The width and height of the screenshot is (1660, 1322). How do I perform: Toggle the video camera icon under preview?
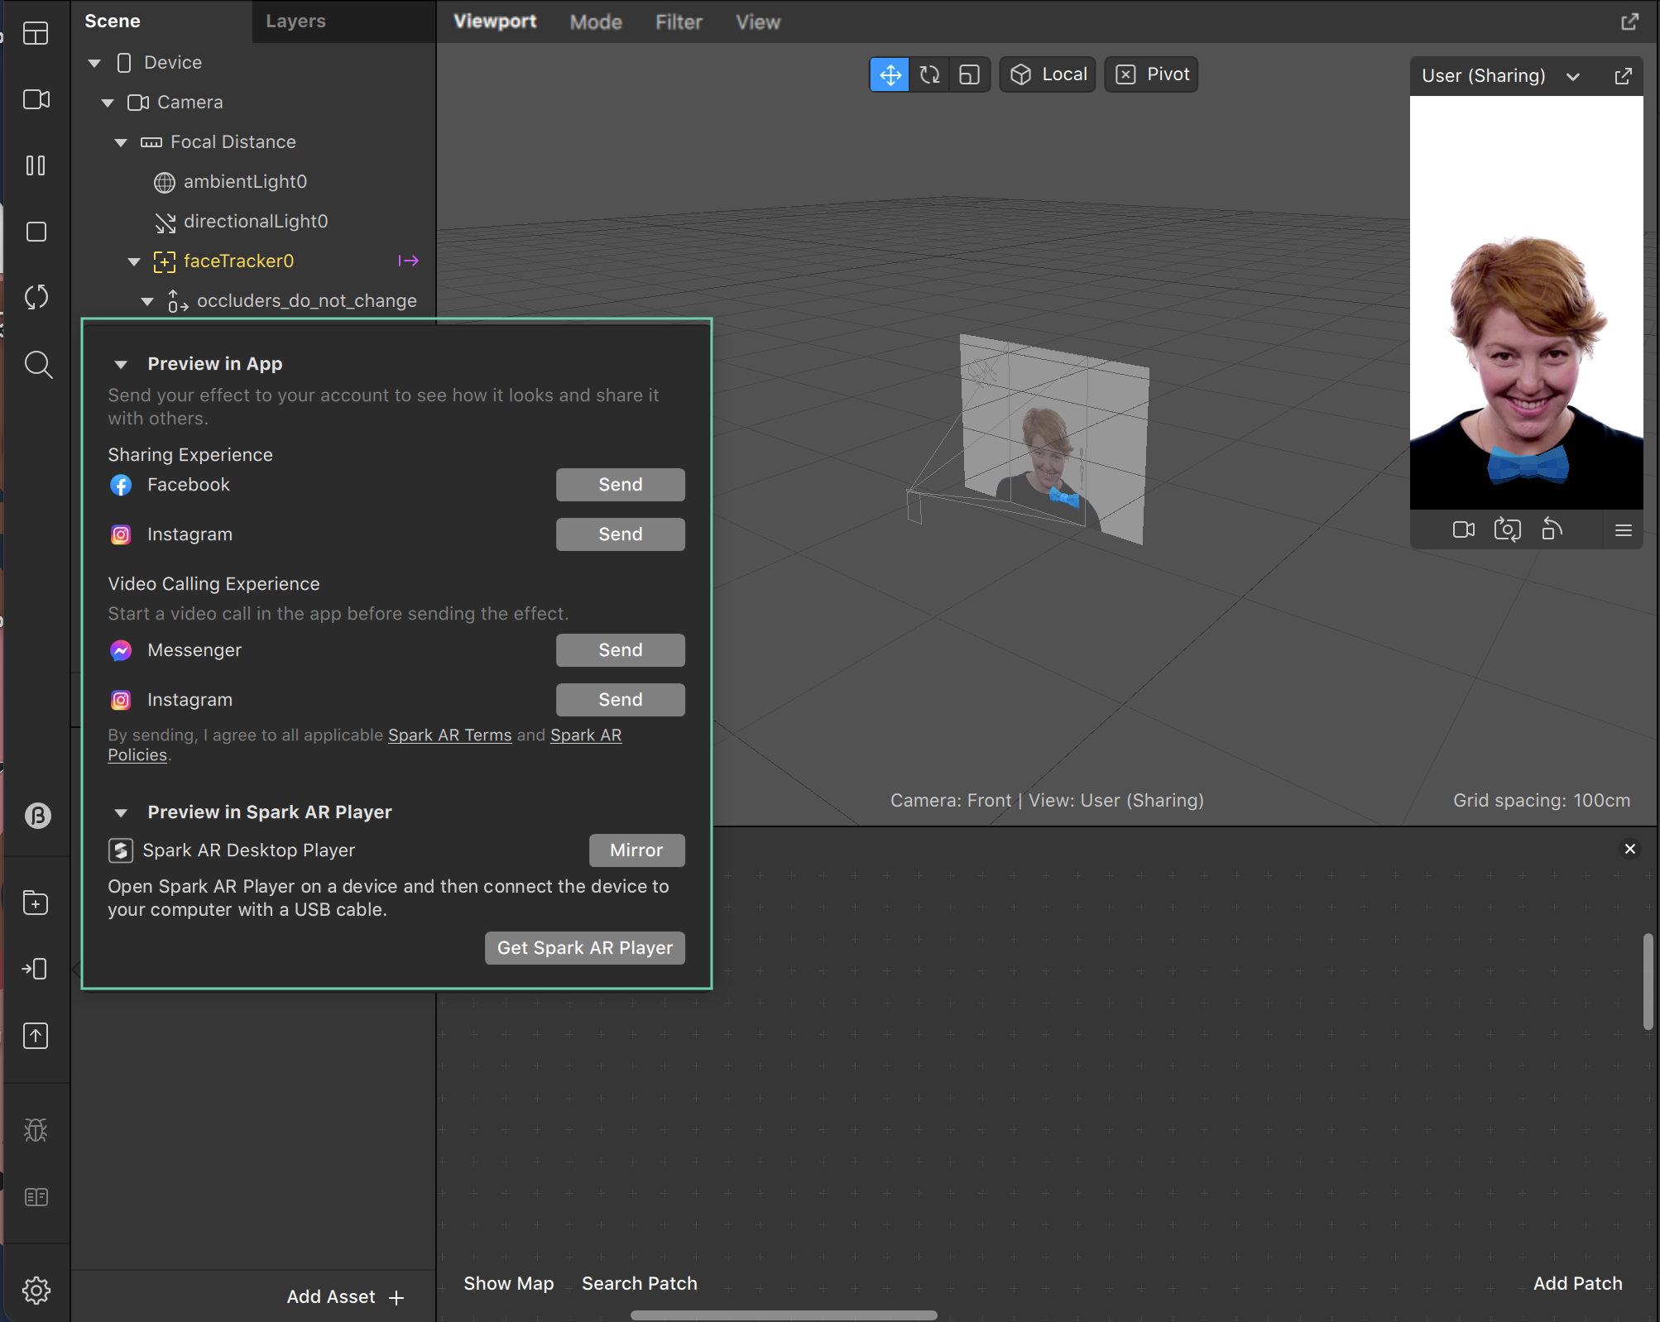[x=1463, y=529]
